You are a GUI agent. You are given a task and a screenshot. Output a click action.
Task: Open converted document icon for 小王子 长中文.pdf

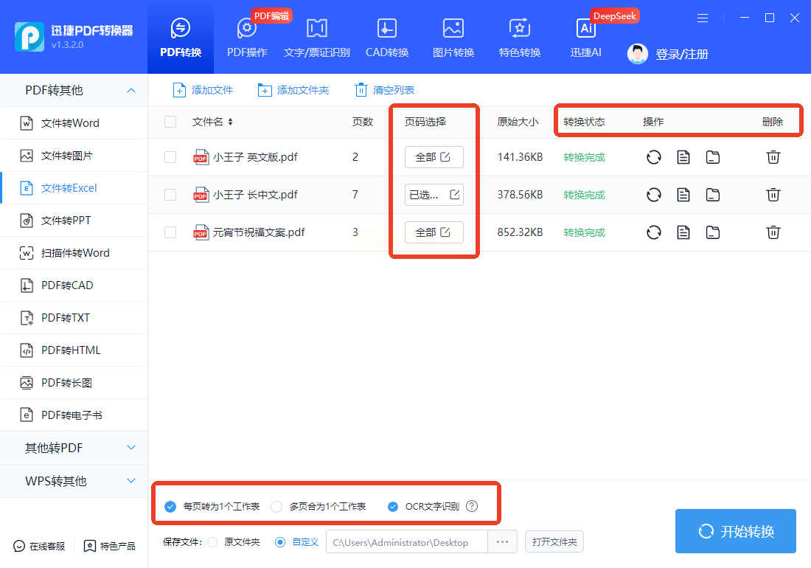click(x=683, y=195)
